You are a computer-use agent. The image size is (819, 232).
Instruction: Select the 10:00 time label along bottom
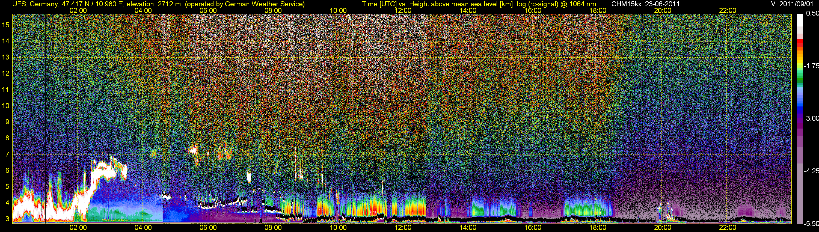[x=338, y=228]
